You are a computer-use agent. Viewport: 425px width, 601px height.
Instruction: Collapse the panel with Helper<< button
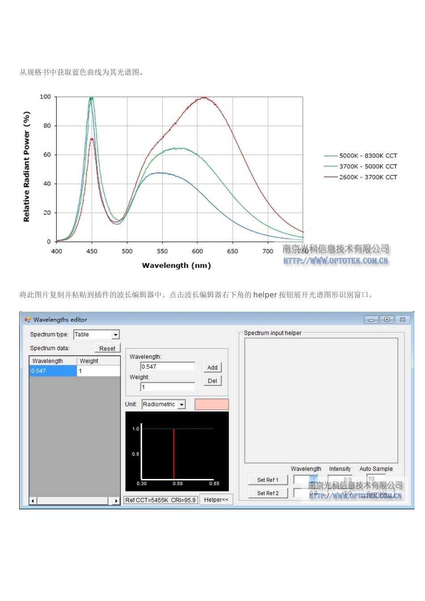[216, 499]
